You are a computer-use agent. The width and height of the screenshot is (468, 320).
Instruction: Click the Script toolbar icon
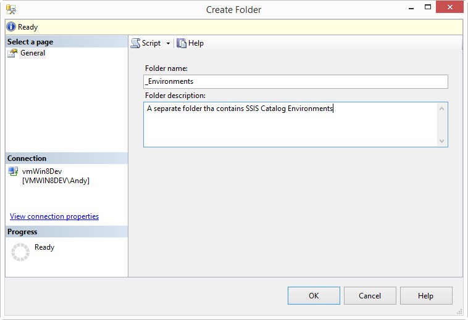[x=136, y=43]
